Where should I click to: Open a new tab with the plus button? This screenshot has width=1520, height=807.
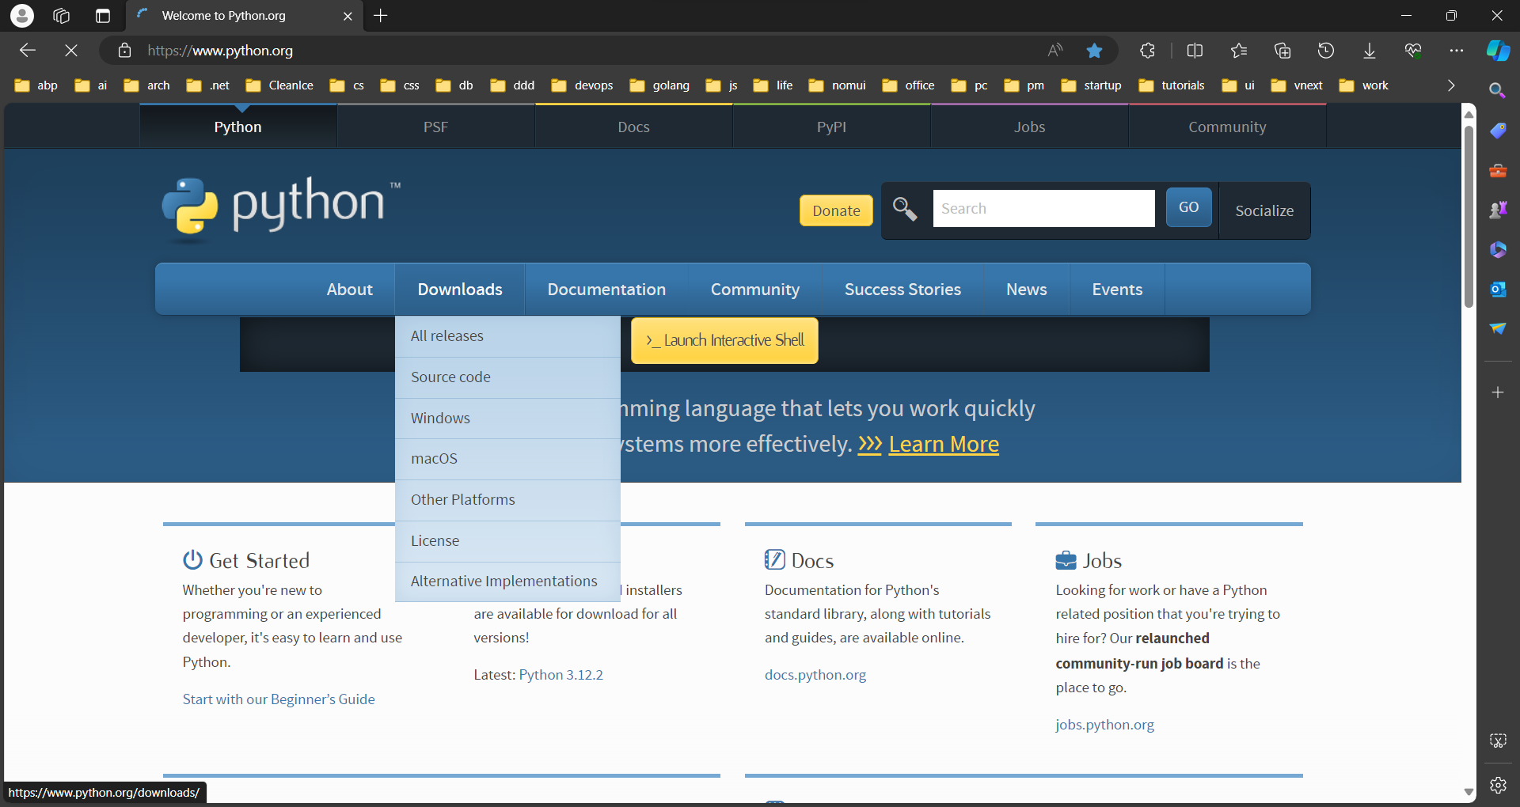381,15
